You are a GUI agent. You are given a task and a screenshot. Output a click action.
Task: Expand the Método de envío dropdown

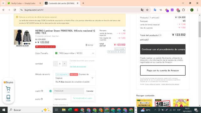point(74,78)
